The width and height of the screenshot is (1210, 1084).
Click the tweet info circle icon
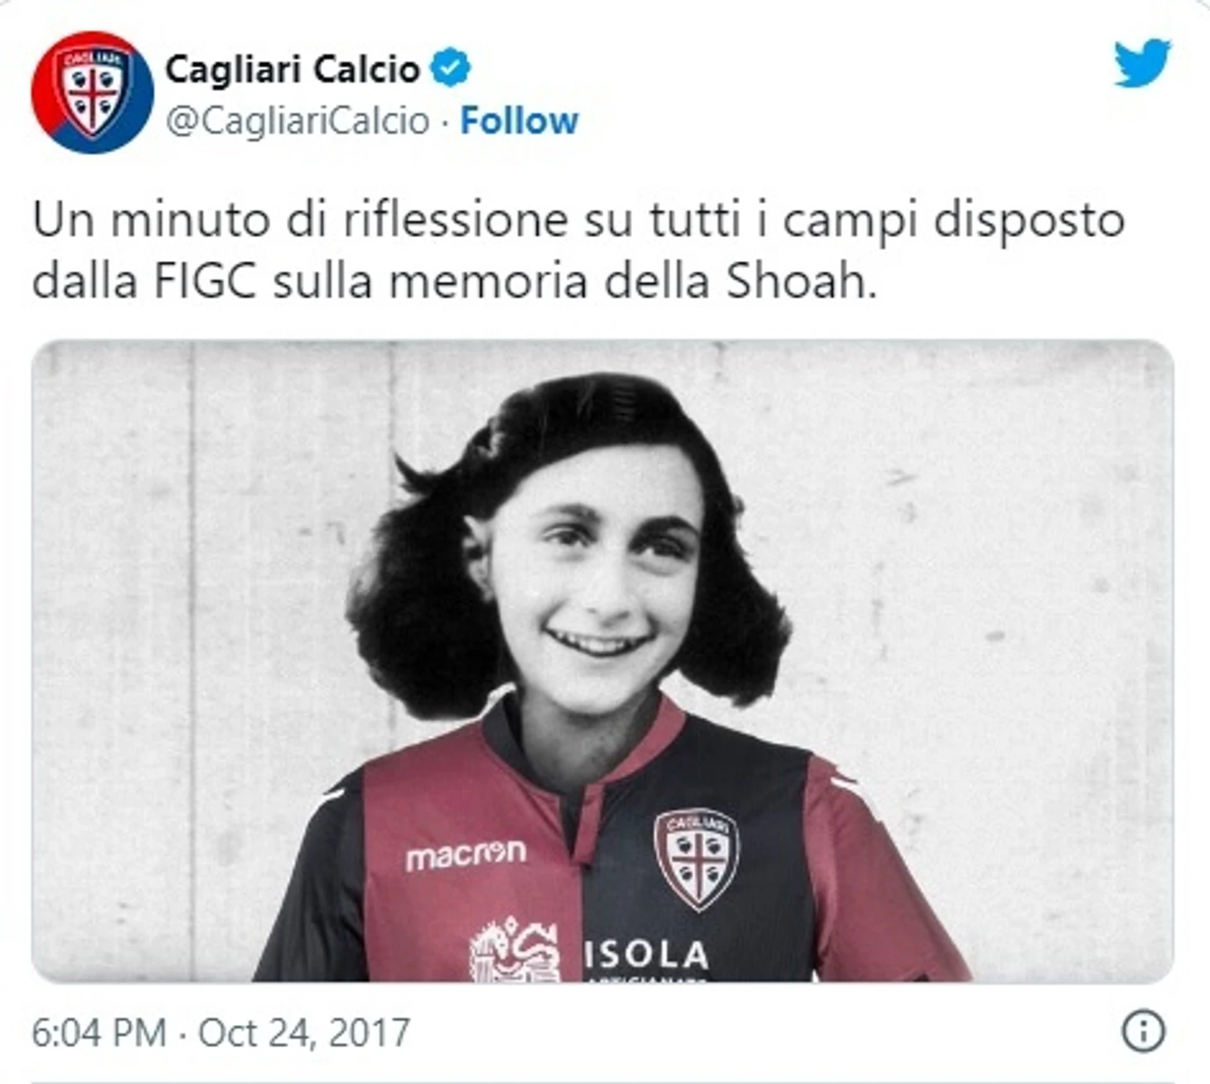[x=1144, y=1032]
